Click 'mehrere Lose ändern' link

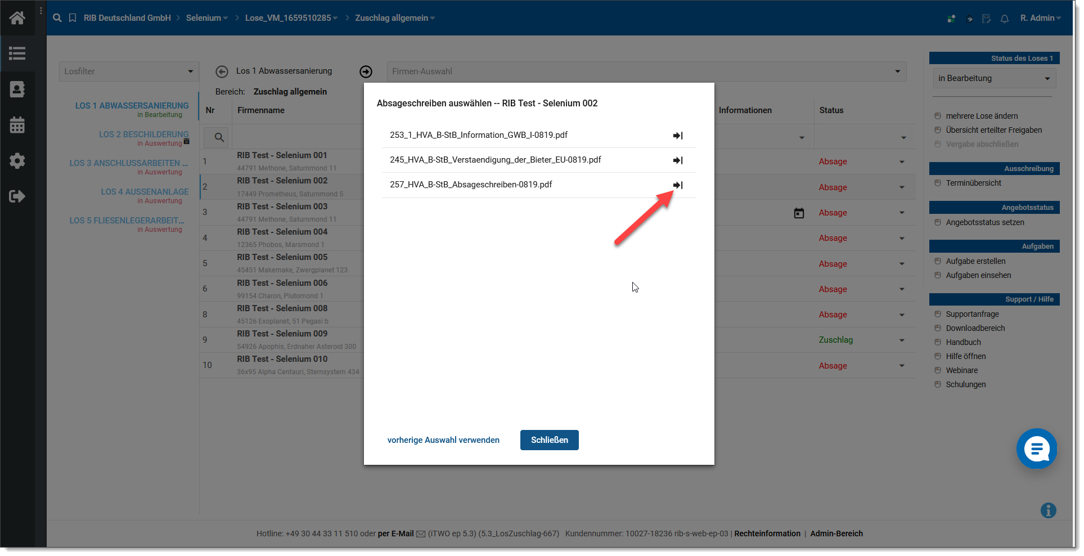pyautogui.click(x=982, y=116)
